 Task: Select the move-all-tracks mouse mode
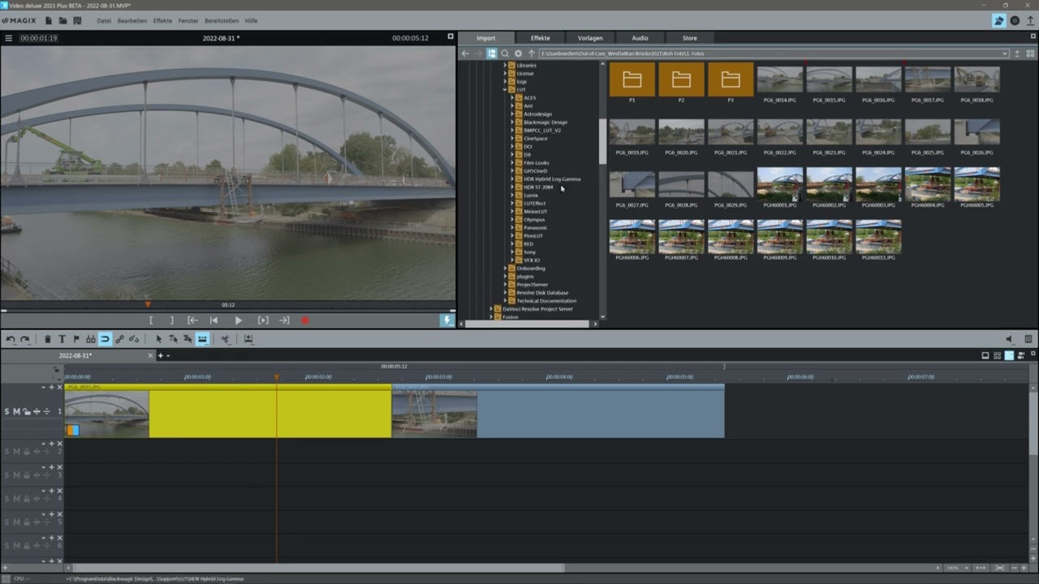[x=188, y=339]
